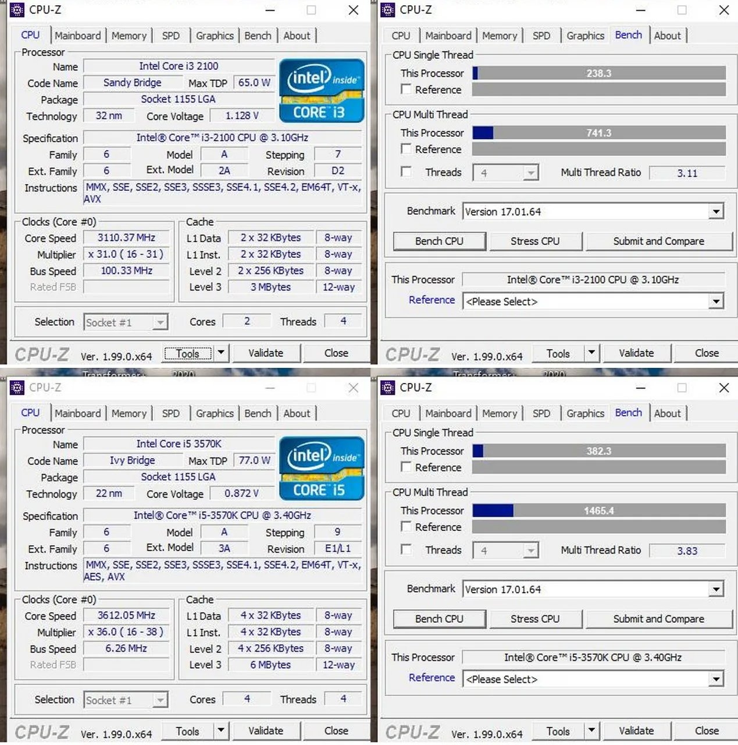
Task: Click Stress CPU button in i3-2100 Bench window
Action: coord(535,241)
